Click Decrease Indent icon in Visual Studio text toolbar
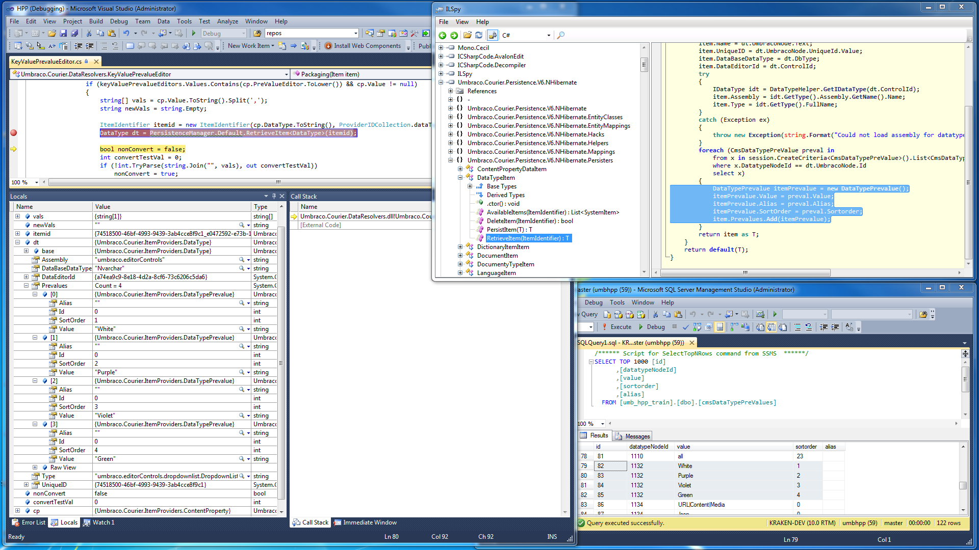979x550 pixels. (x=79, y=46)
